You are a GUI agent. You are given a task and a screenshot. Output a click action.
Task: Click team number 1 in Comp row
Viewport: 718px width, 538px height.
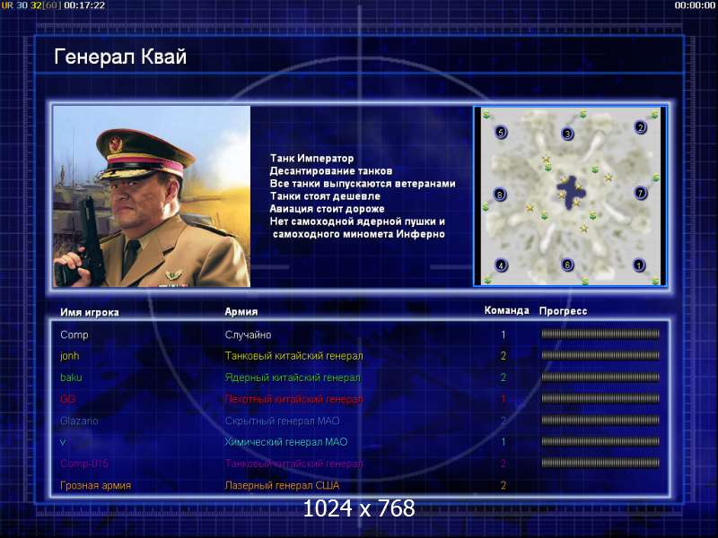[503, 334]
